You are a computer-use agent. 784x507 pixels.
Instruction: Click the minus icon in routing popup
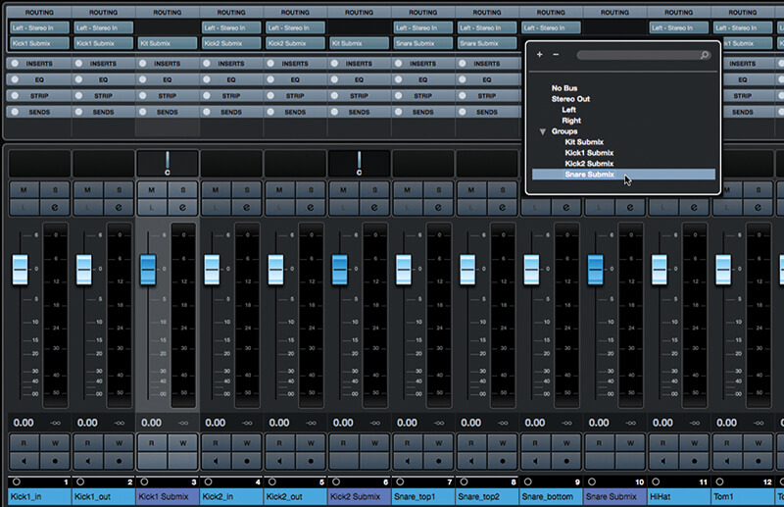(x=556, y=55)
